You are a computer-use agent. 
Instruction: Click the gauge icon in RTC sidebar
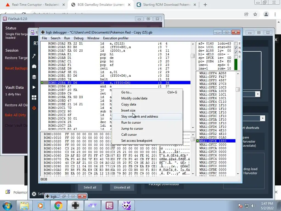coord(34,66)
